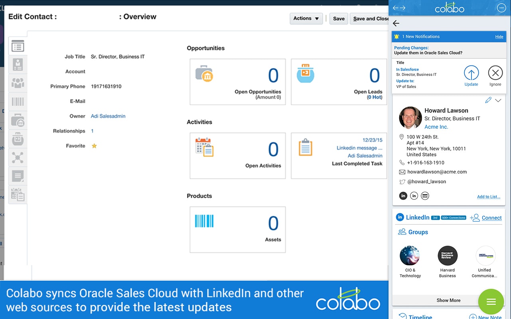Image resolution: width=511 pixels, height=319 pixels.
Task: Open the Overview summary sidebar tab
Action: 18,46
